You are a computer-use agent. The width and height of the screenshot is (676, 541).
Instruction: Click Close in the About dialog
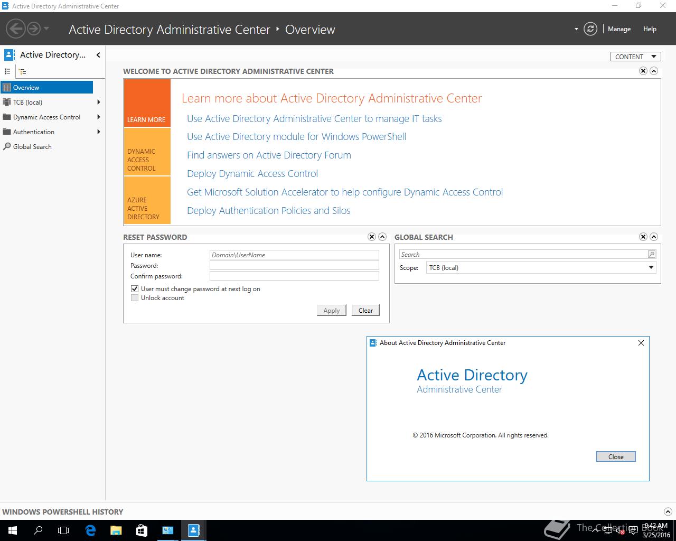click(x=616, y=457)
